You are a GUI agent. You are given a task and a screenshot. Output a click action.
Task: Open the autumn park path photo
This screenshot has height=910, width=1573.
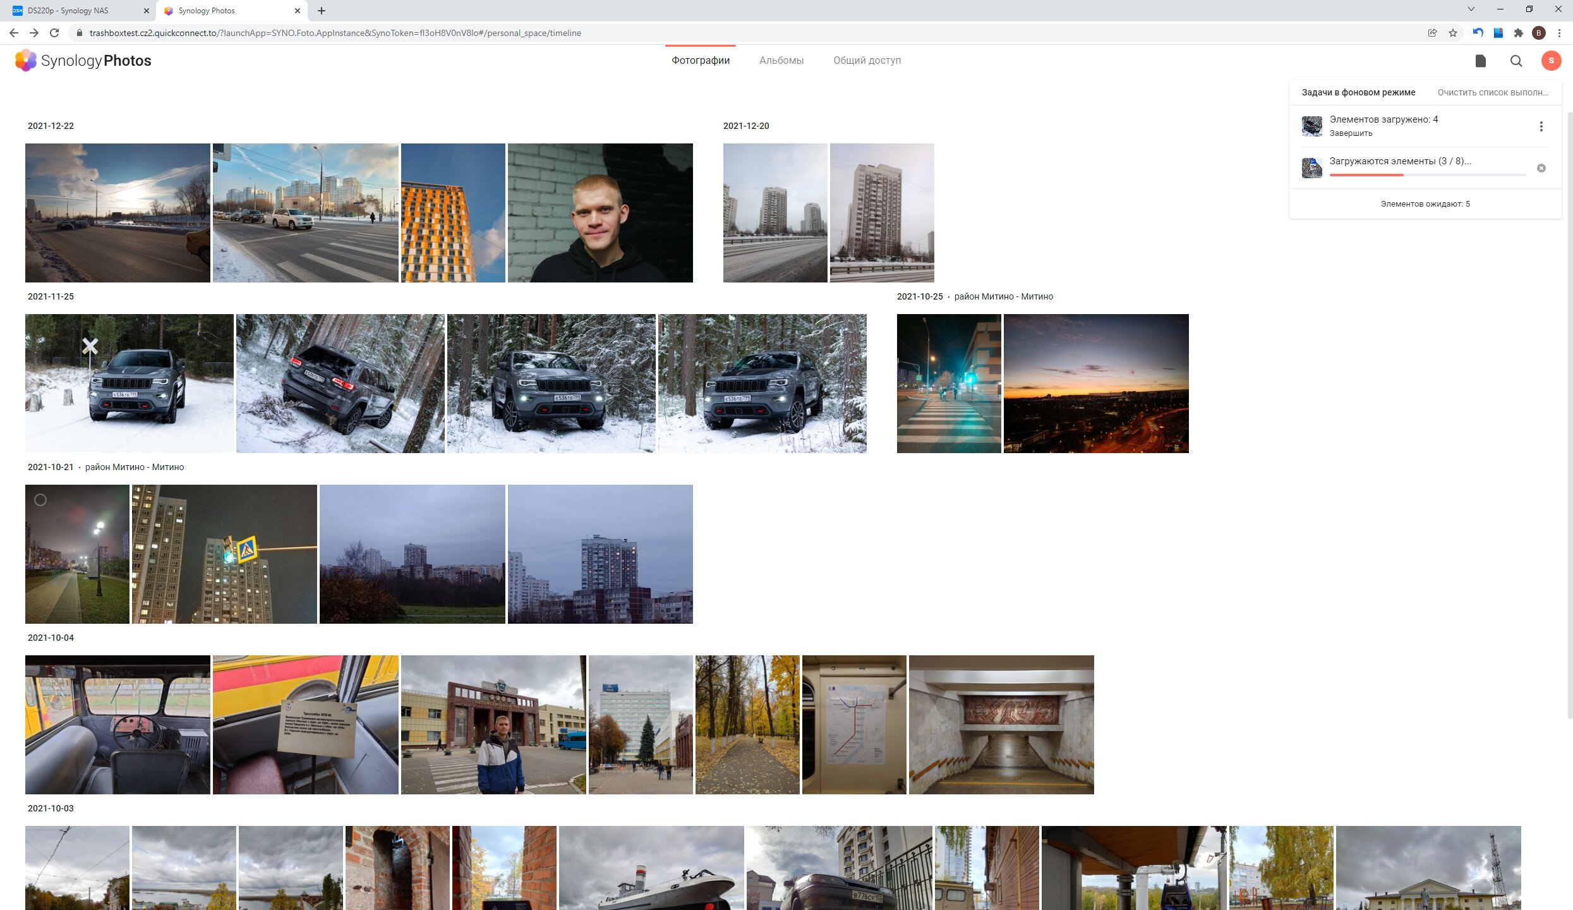point(747,725)
